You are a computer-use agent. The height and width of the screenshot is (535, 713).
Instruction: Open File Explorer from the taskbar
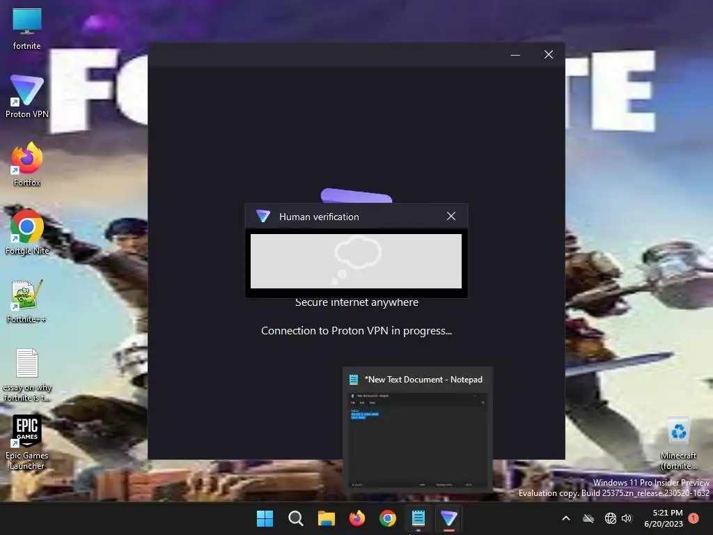pos(326,518)
